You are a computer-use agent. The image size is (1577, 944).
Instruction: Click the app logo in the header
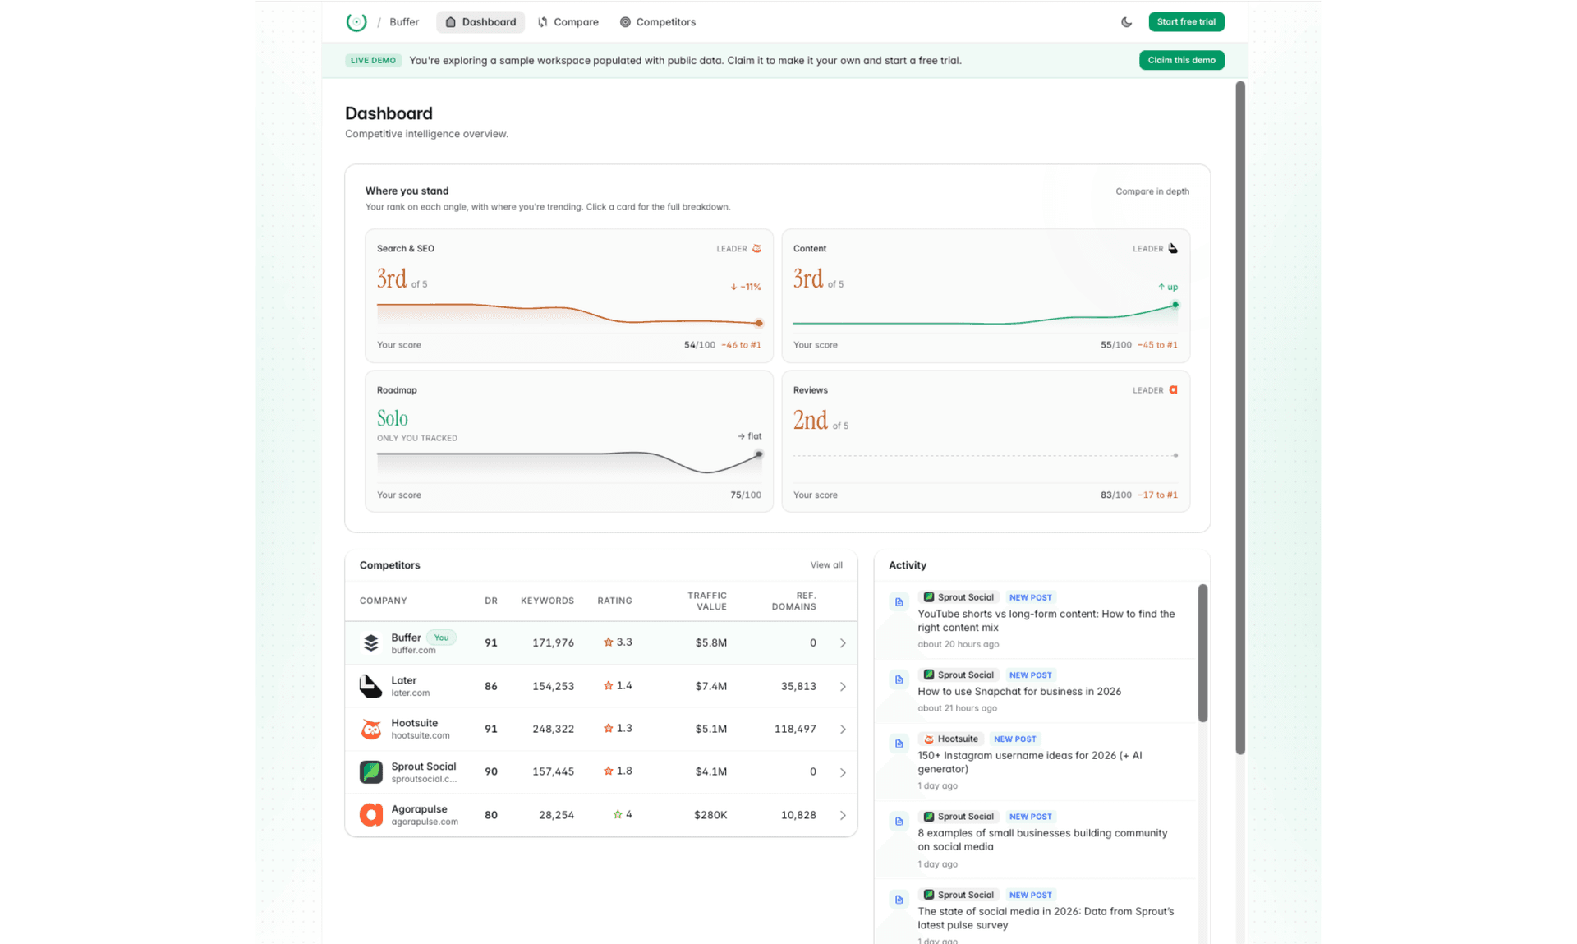[x=356, y=22]
